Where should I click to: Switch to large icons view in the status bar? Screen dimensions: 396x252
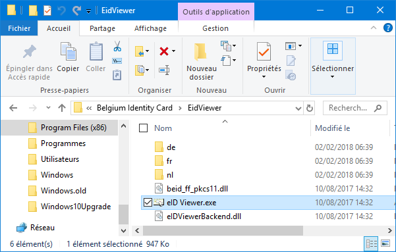click(x=385, y=243)
